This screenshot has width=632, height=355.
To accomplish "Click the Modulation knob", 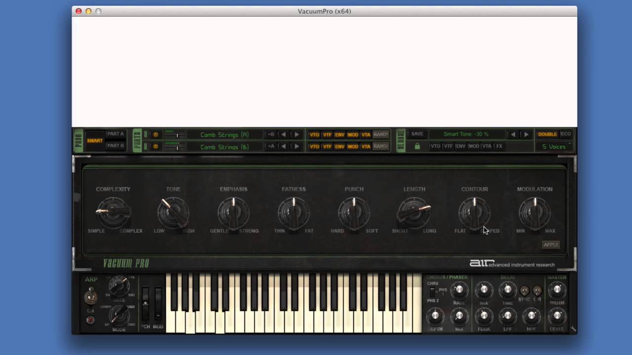I will click(x=535, y=213).
